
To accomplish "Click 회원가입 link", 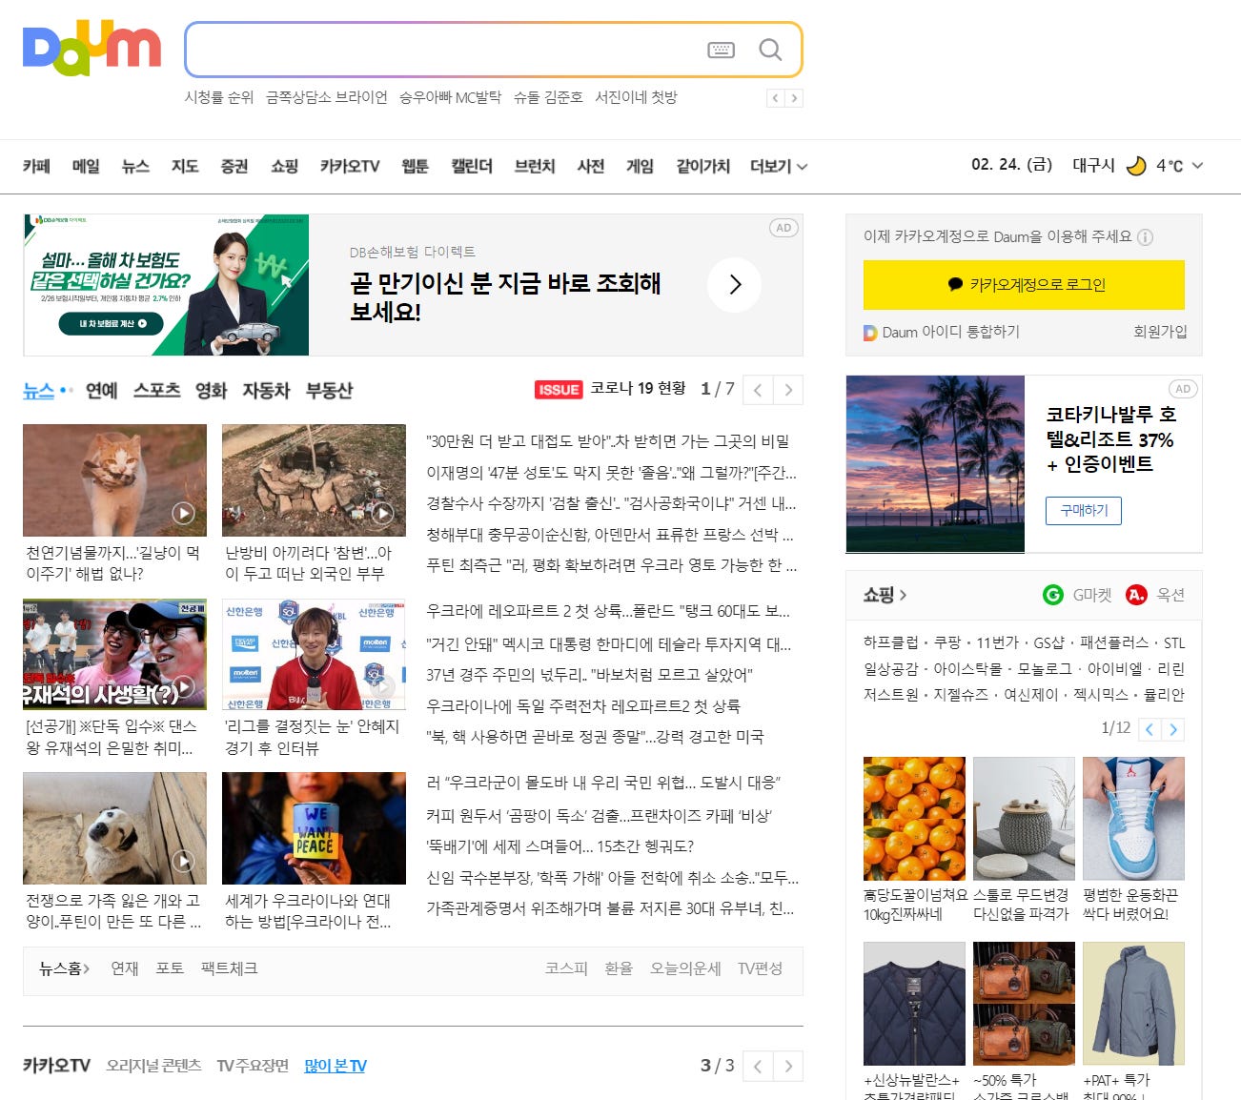I will (1160, 332).
